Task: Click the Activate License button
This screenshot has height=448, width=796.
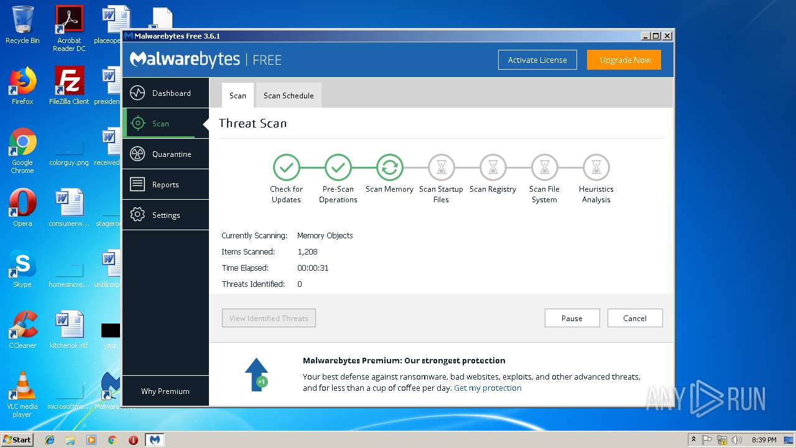Action: pos(537,60)
